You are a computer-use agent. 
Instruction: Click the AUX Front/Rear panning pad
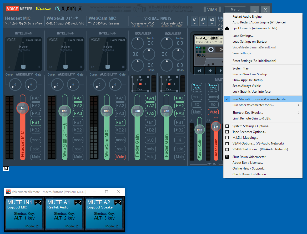click(x=169, y=84)
